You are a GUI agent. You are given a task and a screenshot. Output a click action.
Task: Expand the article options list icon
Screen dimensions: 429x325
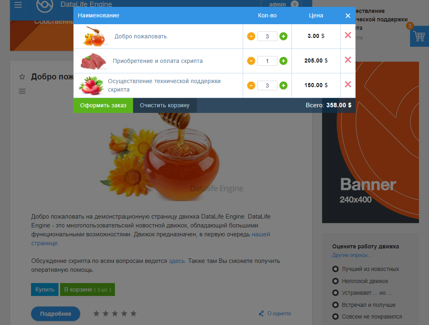(x=22, y=91)
